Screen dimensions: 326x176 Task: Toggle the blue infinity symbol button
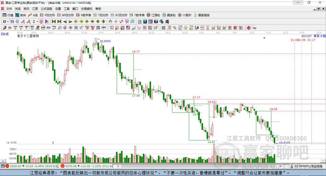click(x=254, y=28)
